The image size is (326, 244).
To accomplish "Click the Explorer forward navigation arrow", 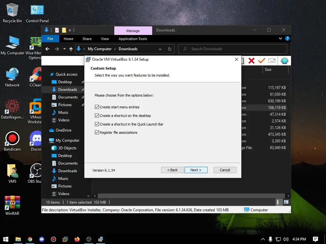I will (57, 49).
